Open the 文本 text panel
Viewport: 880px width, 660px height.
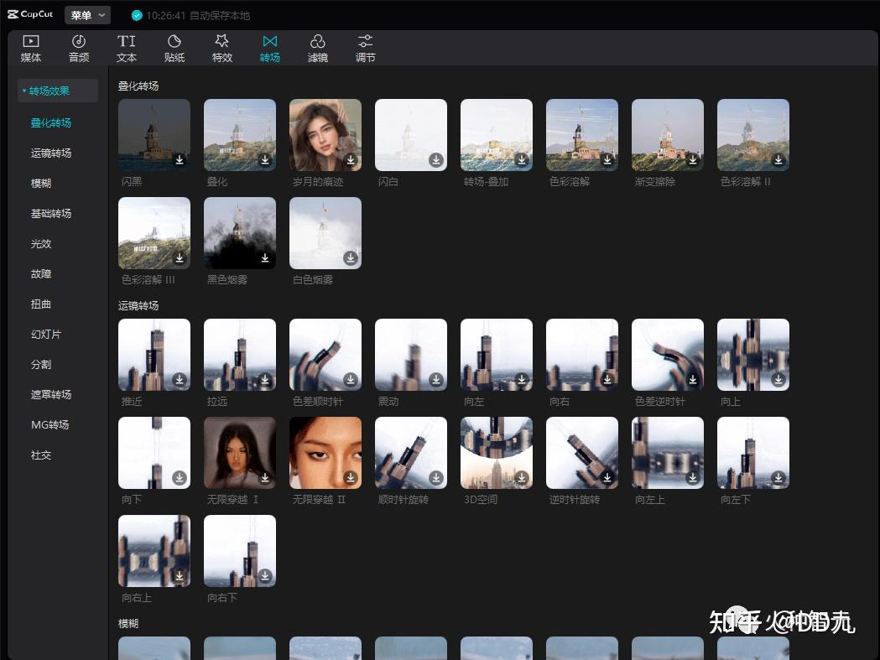click(127, 49)
